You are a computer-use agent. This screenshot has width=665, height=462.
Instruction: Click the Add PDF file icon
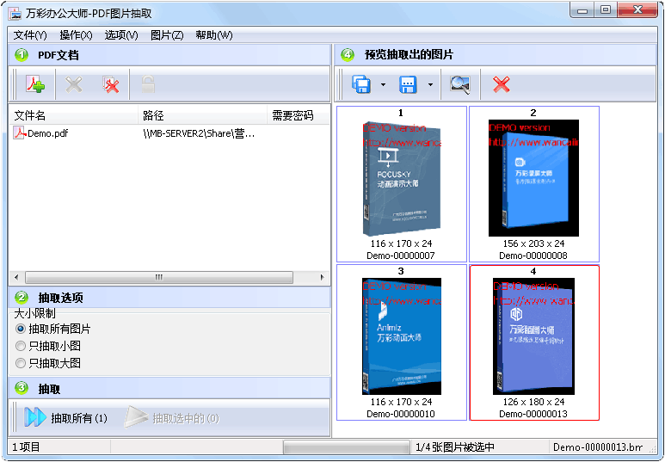(x=34, y=84)
